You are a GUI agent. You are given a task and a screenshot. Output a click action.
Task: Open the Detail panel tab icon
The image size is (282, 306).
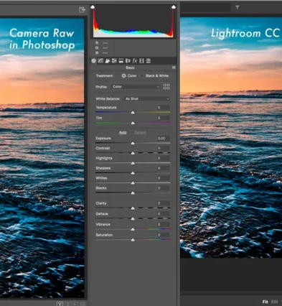pyautogui.click(x=108, y=61)
